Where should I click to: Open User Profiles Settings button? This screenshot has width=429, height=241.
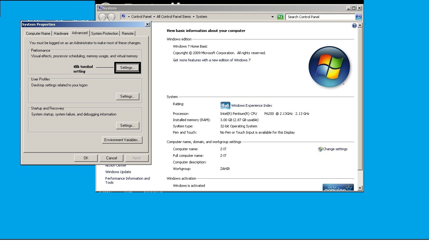[x=127, y=96]
